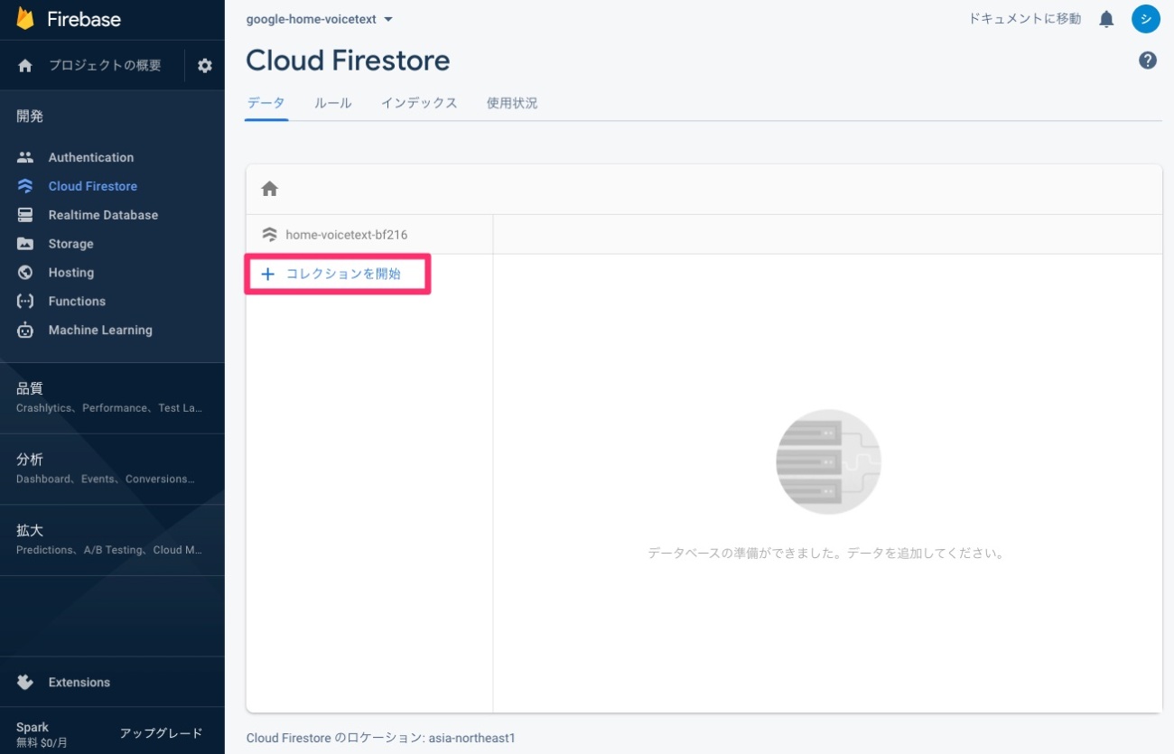The height and width of the screenshot is (754, 1174).
Task: Click the home icon in data breadcrumb
Action: coord(270,189)
